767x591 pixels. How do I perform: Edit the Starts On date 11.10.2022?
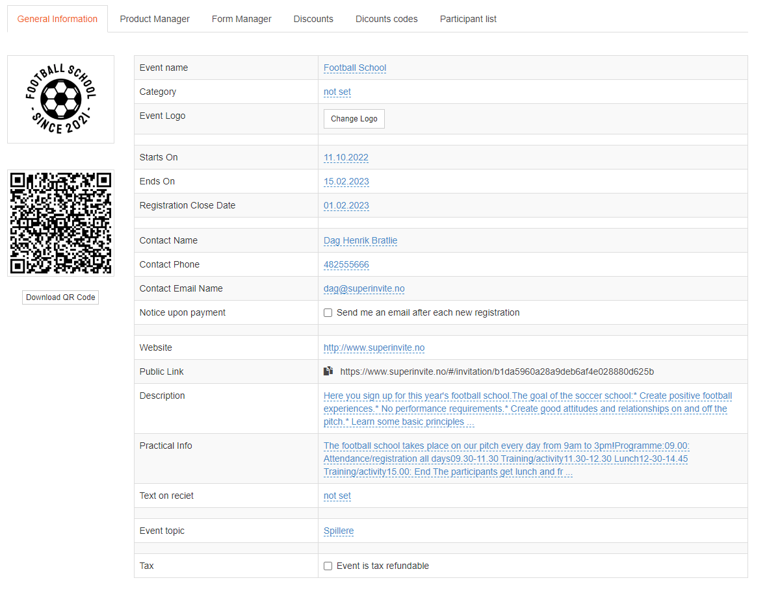click(346, 158)
